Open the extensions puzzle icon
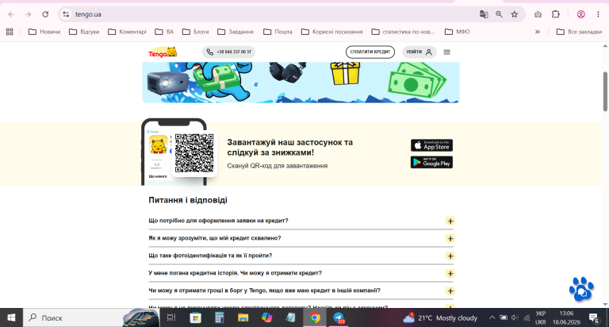609x327 pixels. pyautogui.click(x=556, y=14)
